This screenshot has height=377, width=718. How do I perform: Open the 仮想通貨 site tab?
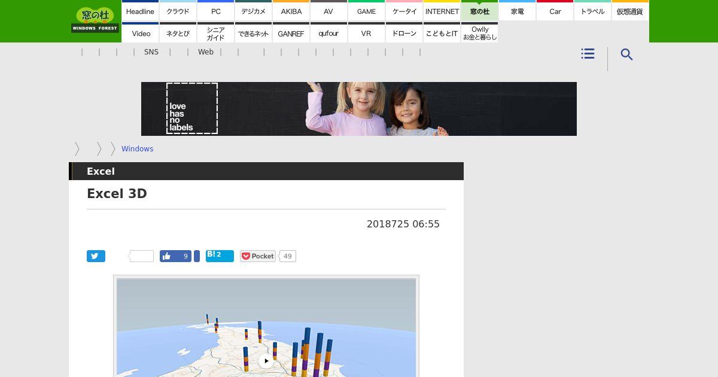(x=630, y=11)
